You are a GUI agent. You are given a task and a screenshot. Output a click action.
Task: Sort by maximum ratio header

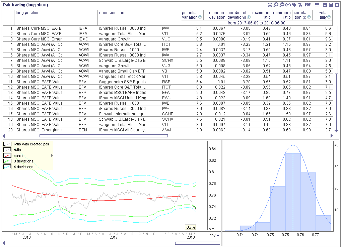pyautogui.click(x=262, y=15)
